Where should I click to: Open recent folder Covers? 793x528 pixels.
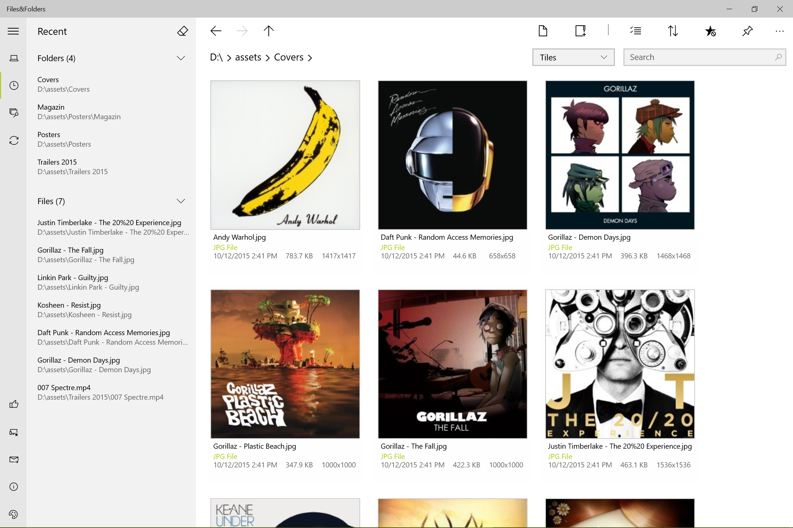111,84
